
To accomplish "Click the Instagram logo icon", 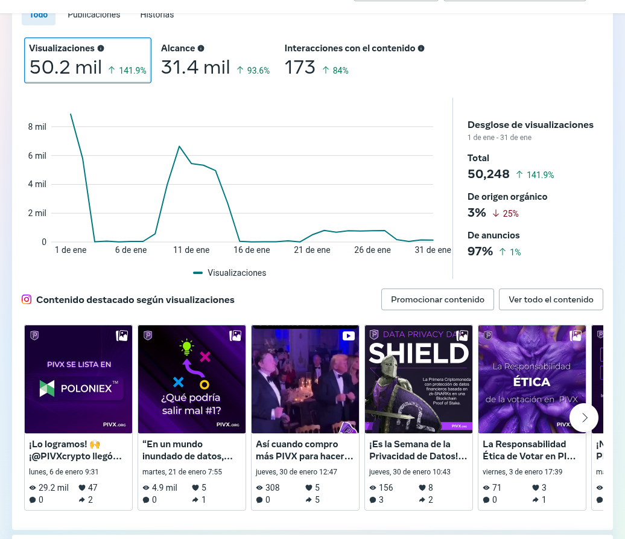I will pyautogui.click(x=27, y=299).
